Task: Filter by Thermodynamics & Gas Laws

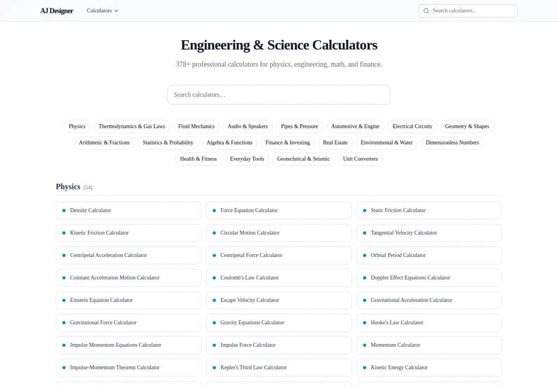Action: [x=132, y=127]
